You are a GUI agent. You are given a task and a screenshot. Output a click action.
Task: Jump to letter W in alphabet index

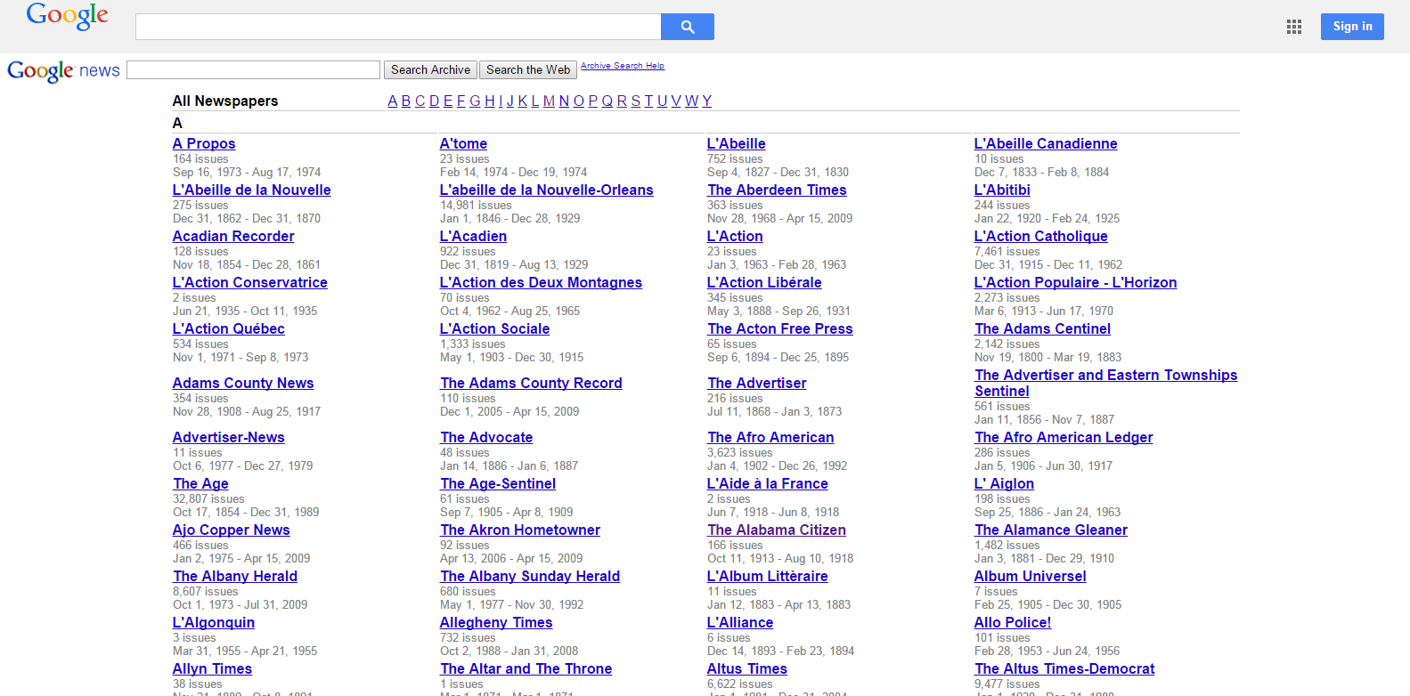coord(691,101)
